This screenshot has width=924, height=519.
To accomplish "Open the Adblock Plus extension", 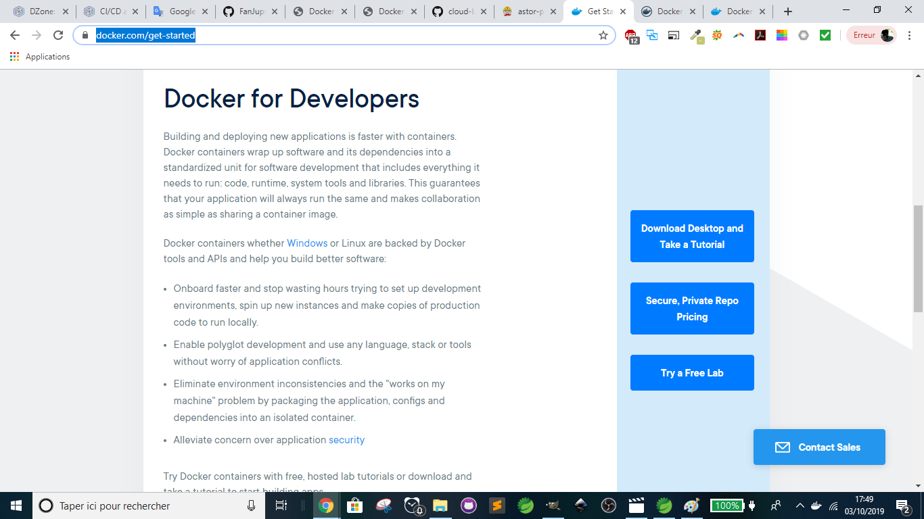I will [631, 36].
